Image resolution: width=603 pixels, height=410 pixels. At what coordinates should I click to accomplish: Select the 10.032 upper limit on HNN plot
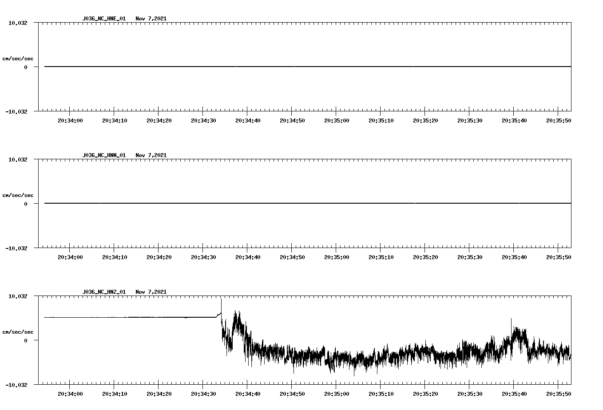point(18,159)
